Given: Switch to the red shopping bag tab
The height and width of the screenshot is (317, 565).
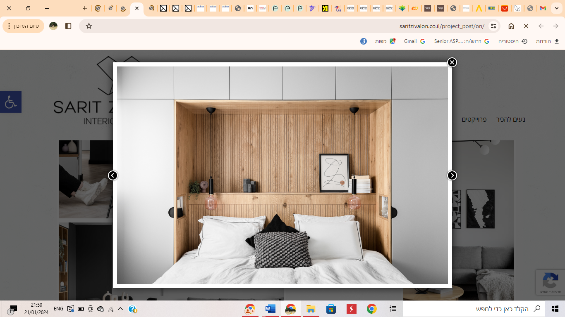Looking at the screenshot, I should 505,8.
